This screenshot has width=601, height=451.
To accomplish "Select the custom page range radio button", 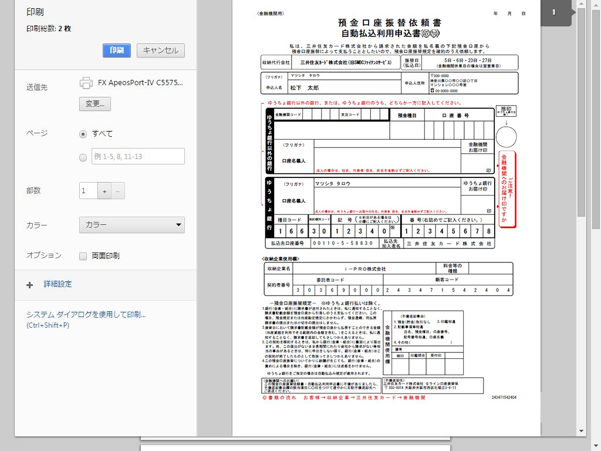I will pyautogui.click(x=83, y=157).
